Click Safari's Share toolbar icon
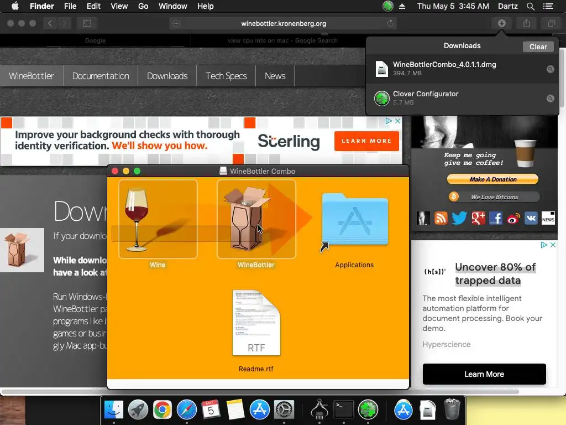Viewport: 566px width, 425px height. click(x=526, y=23)
